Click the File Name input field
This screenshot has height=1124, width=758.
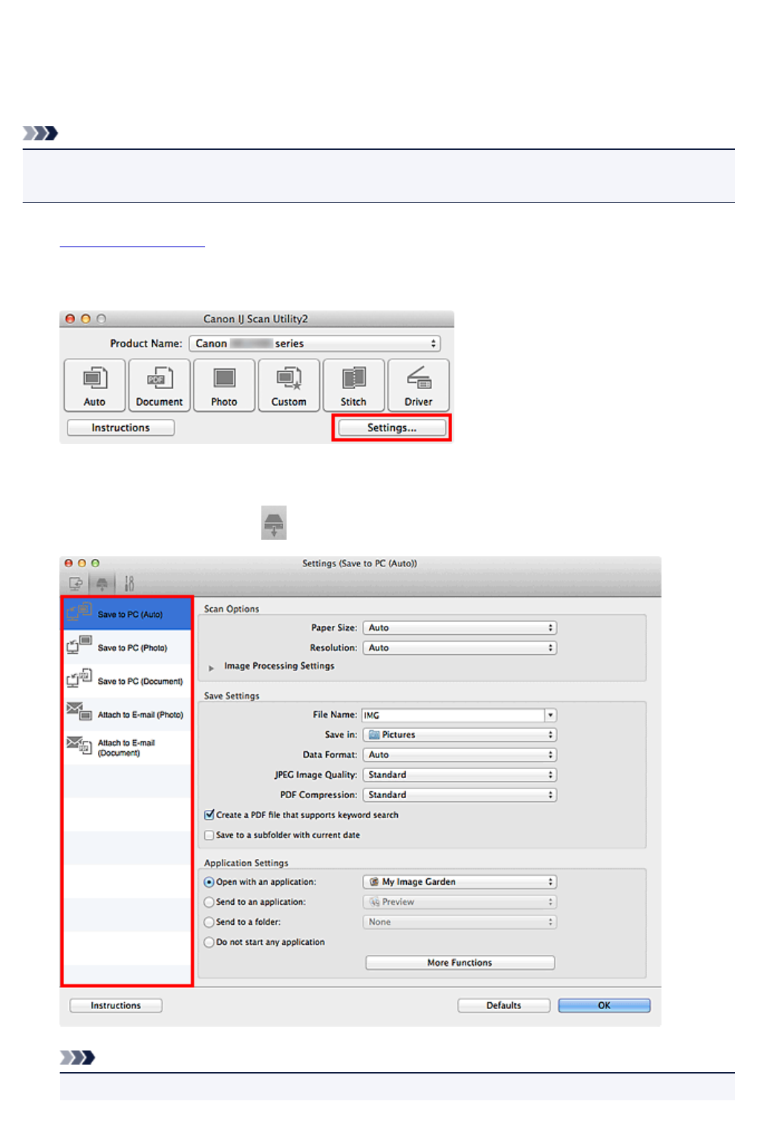click(453, 715)
